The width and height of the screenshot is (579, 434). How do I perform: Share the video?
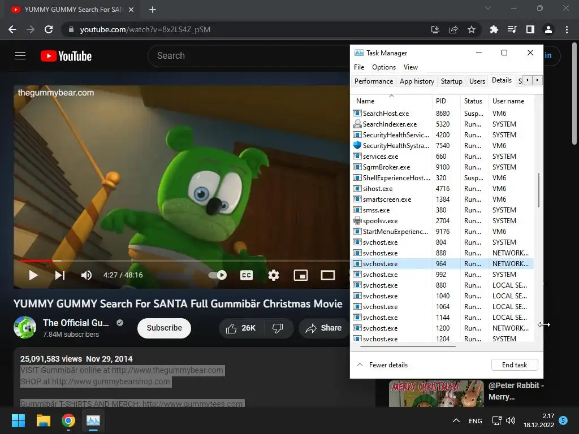coord(324,328)
